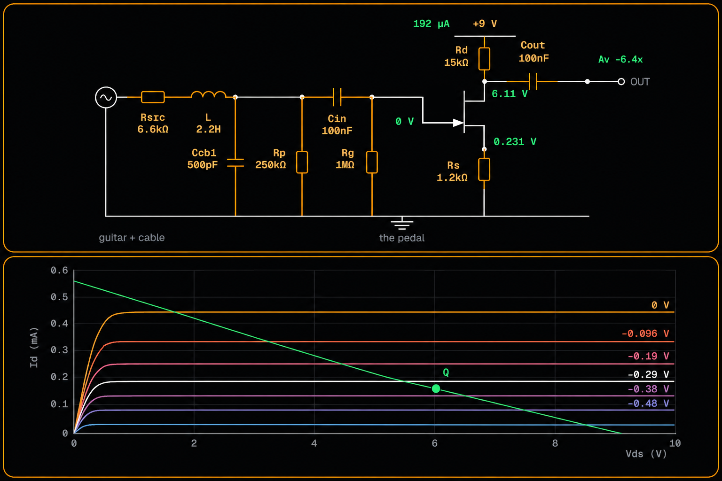Click the L 2.2H value label
Screen dimensions: 722x481
point(208,124)
